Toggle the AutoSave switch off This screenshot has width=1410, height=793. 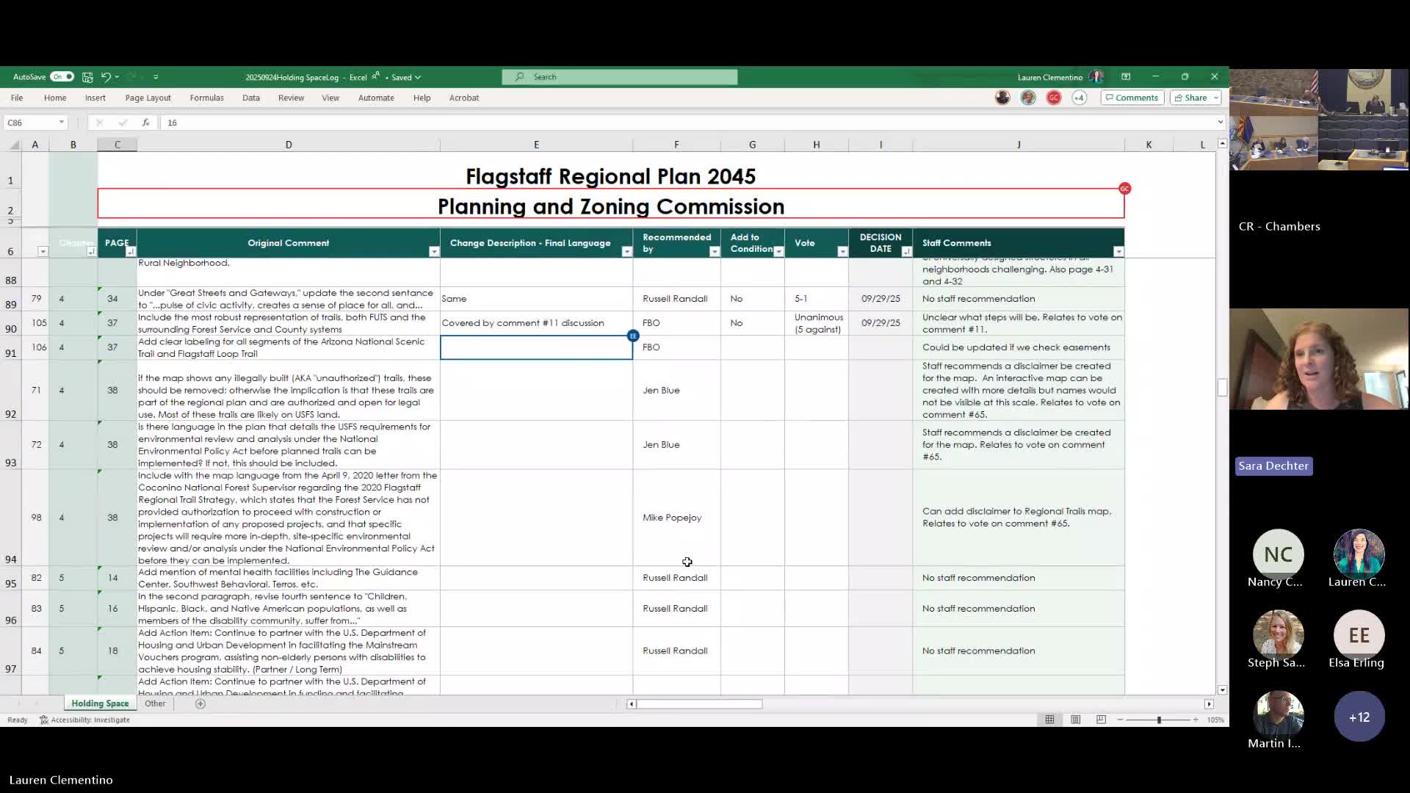point(62,77)
